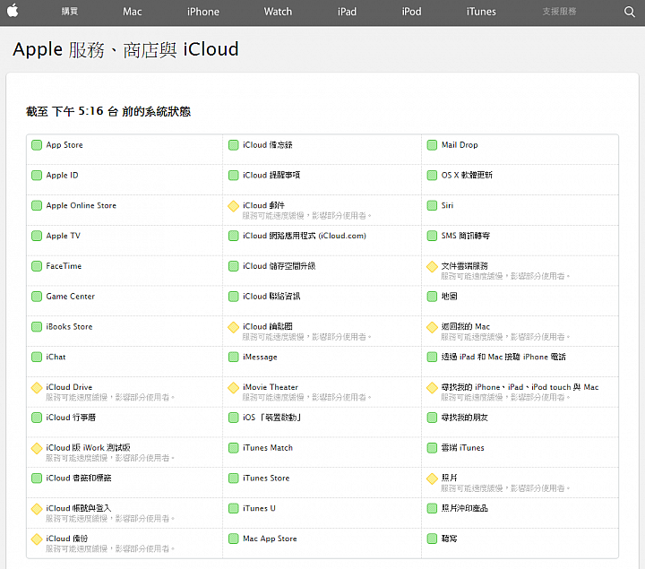
Task: Select the Apple ID label
Action: click(x=62, y=176)
